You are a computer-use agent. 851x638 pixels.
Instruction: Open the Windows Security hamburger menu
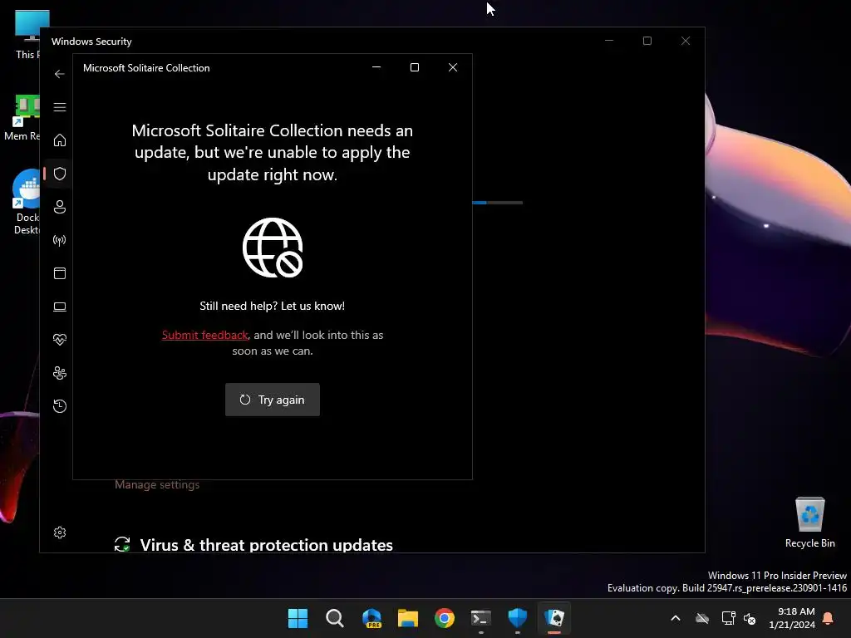pyautogui.click(x=60, y=107)
